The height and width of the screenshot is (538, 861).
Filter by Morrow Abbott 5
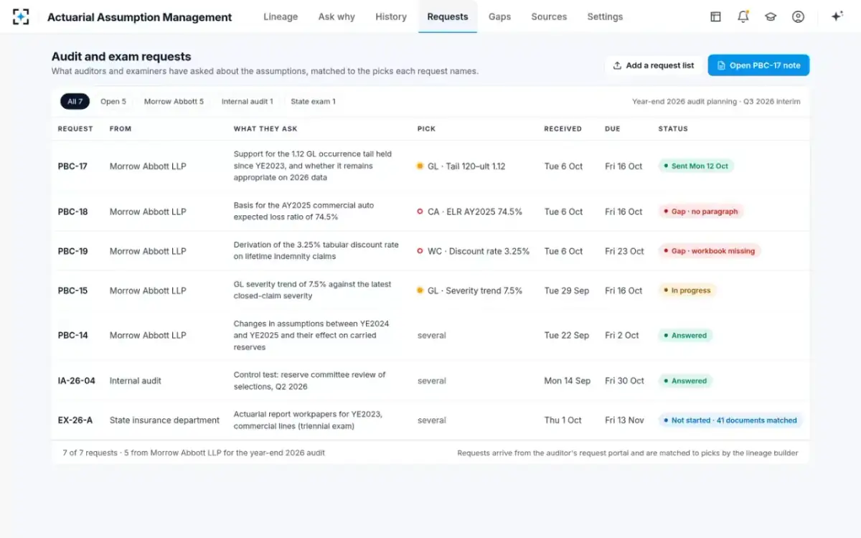tap(174, 101)
